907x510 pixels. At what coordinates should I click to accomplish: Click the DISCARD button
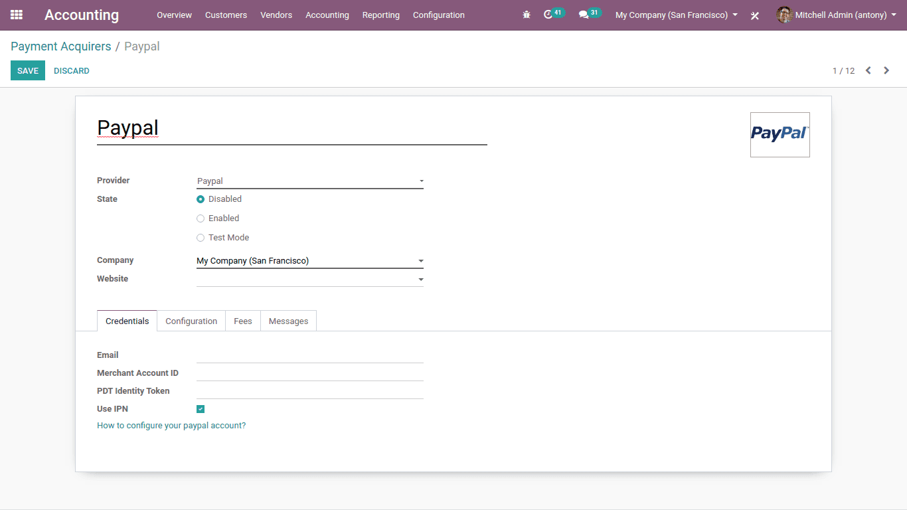tap(72, 70)
